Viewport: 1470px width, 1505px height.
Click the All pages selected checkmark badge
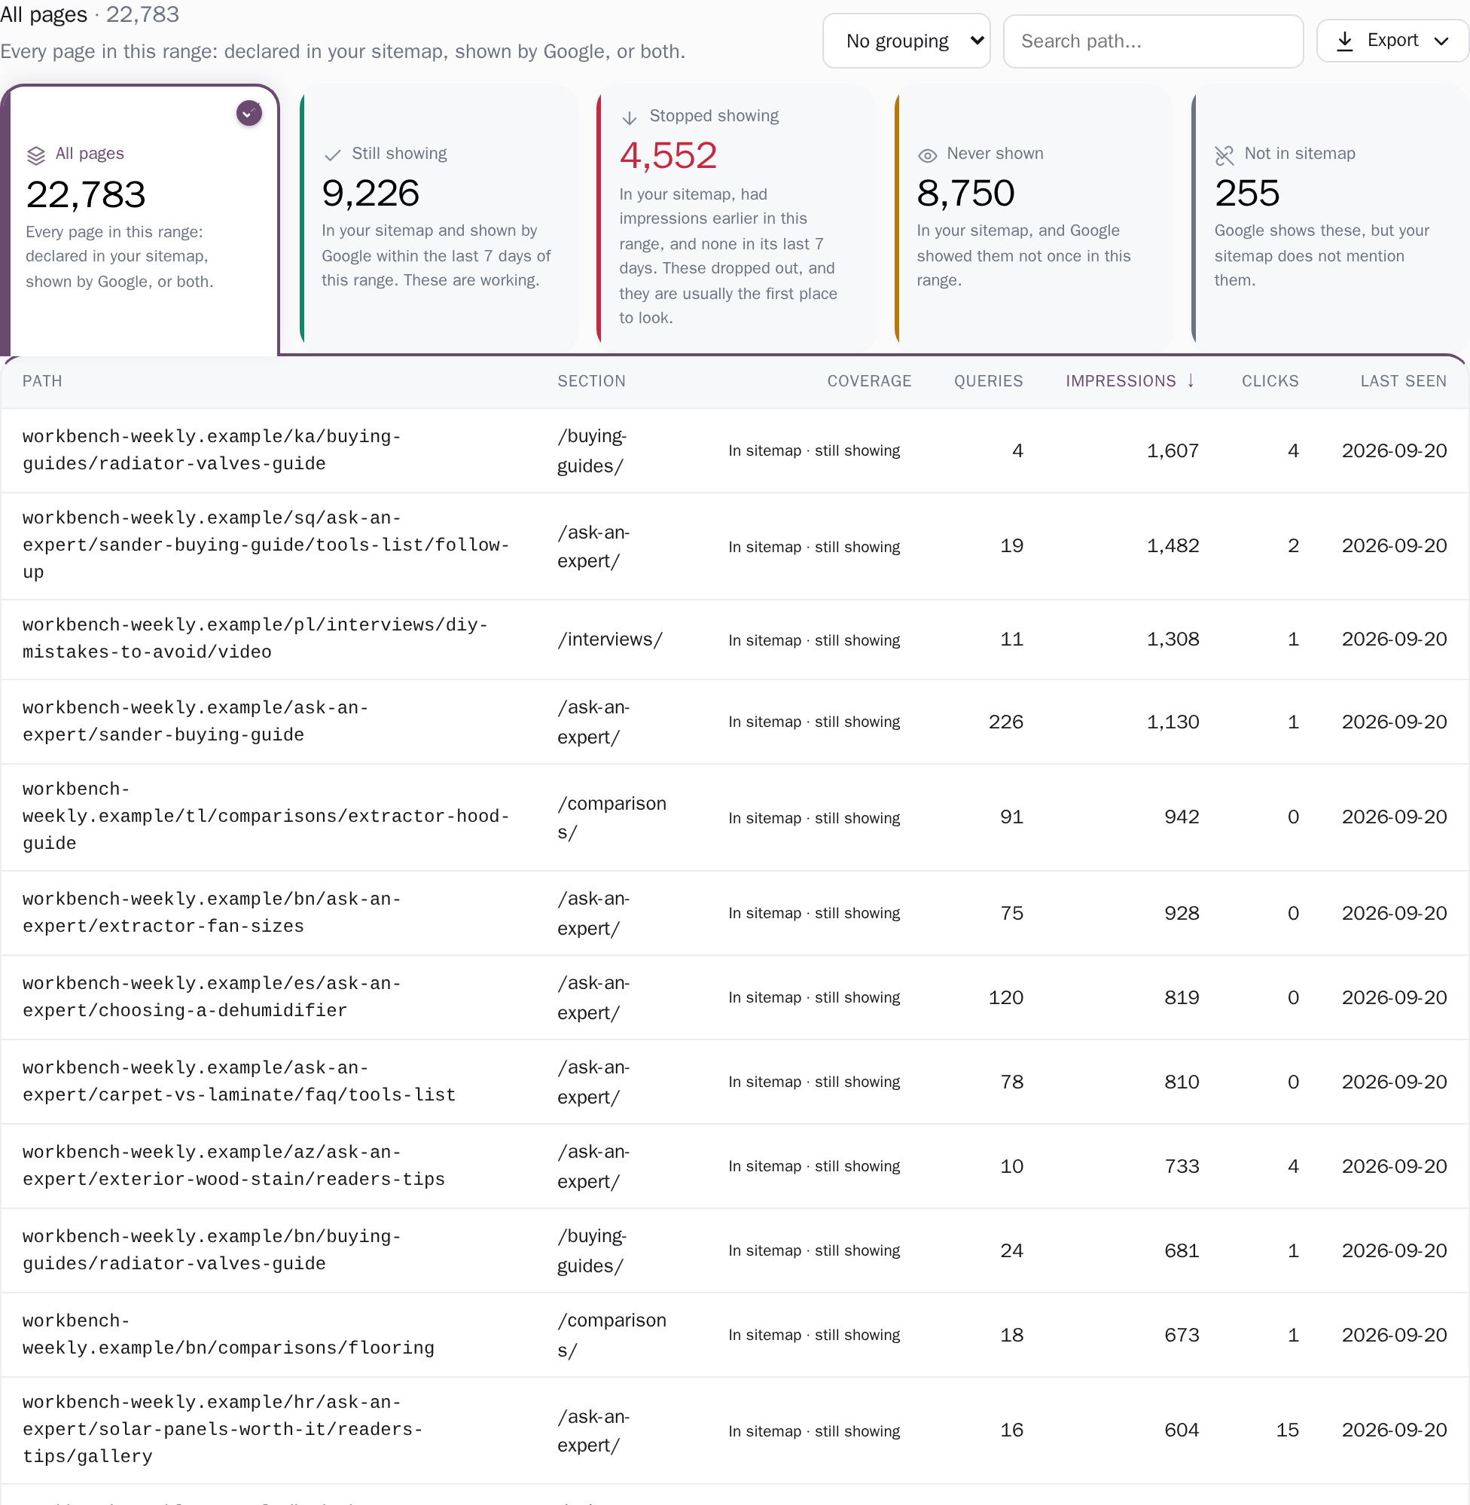click(x=249, y=114)
